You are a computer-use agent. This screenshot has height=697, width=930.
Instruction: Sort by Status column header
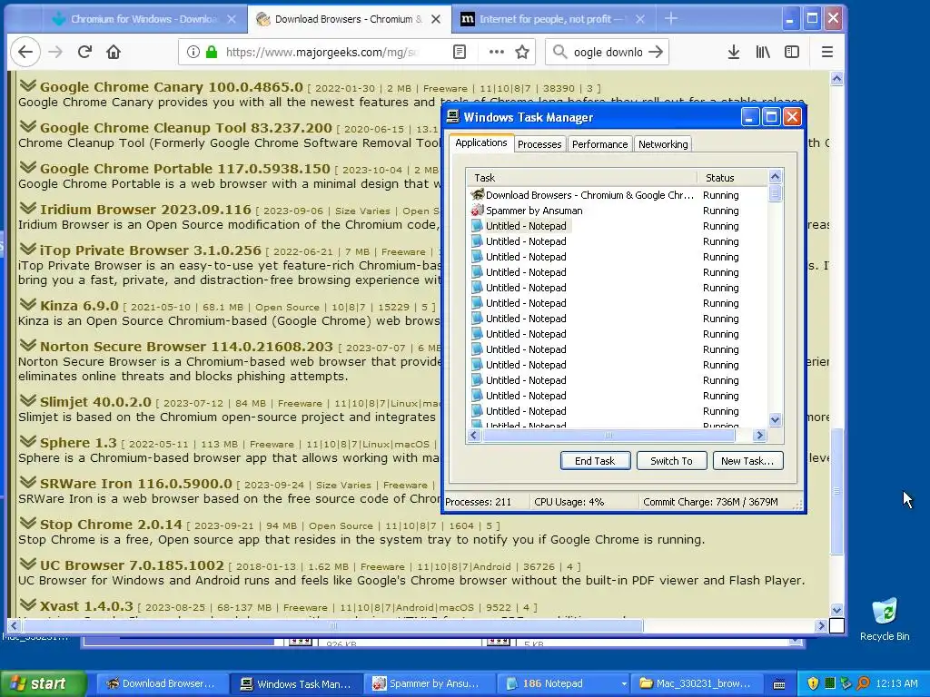point(732,177)
